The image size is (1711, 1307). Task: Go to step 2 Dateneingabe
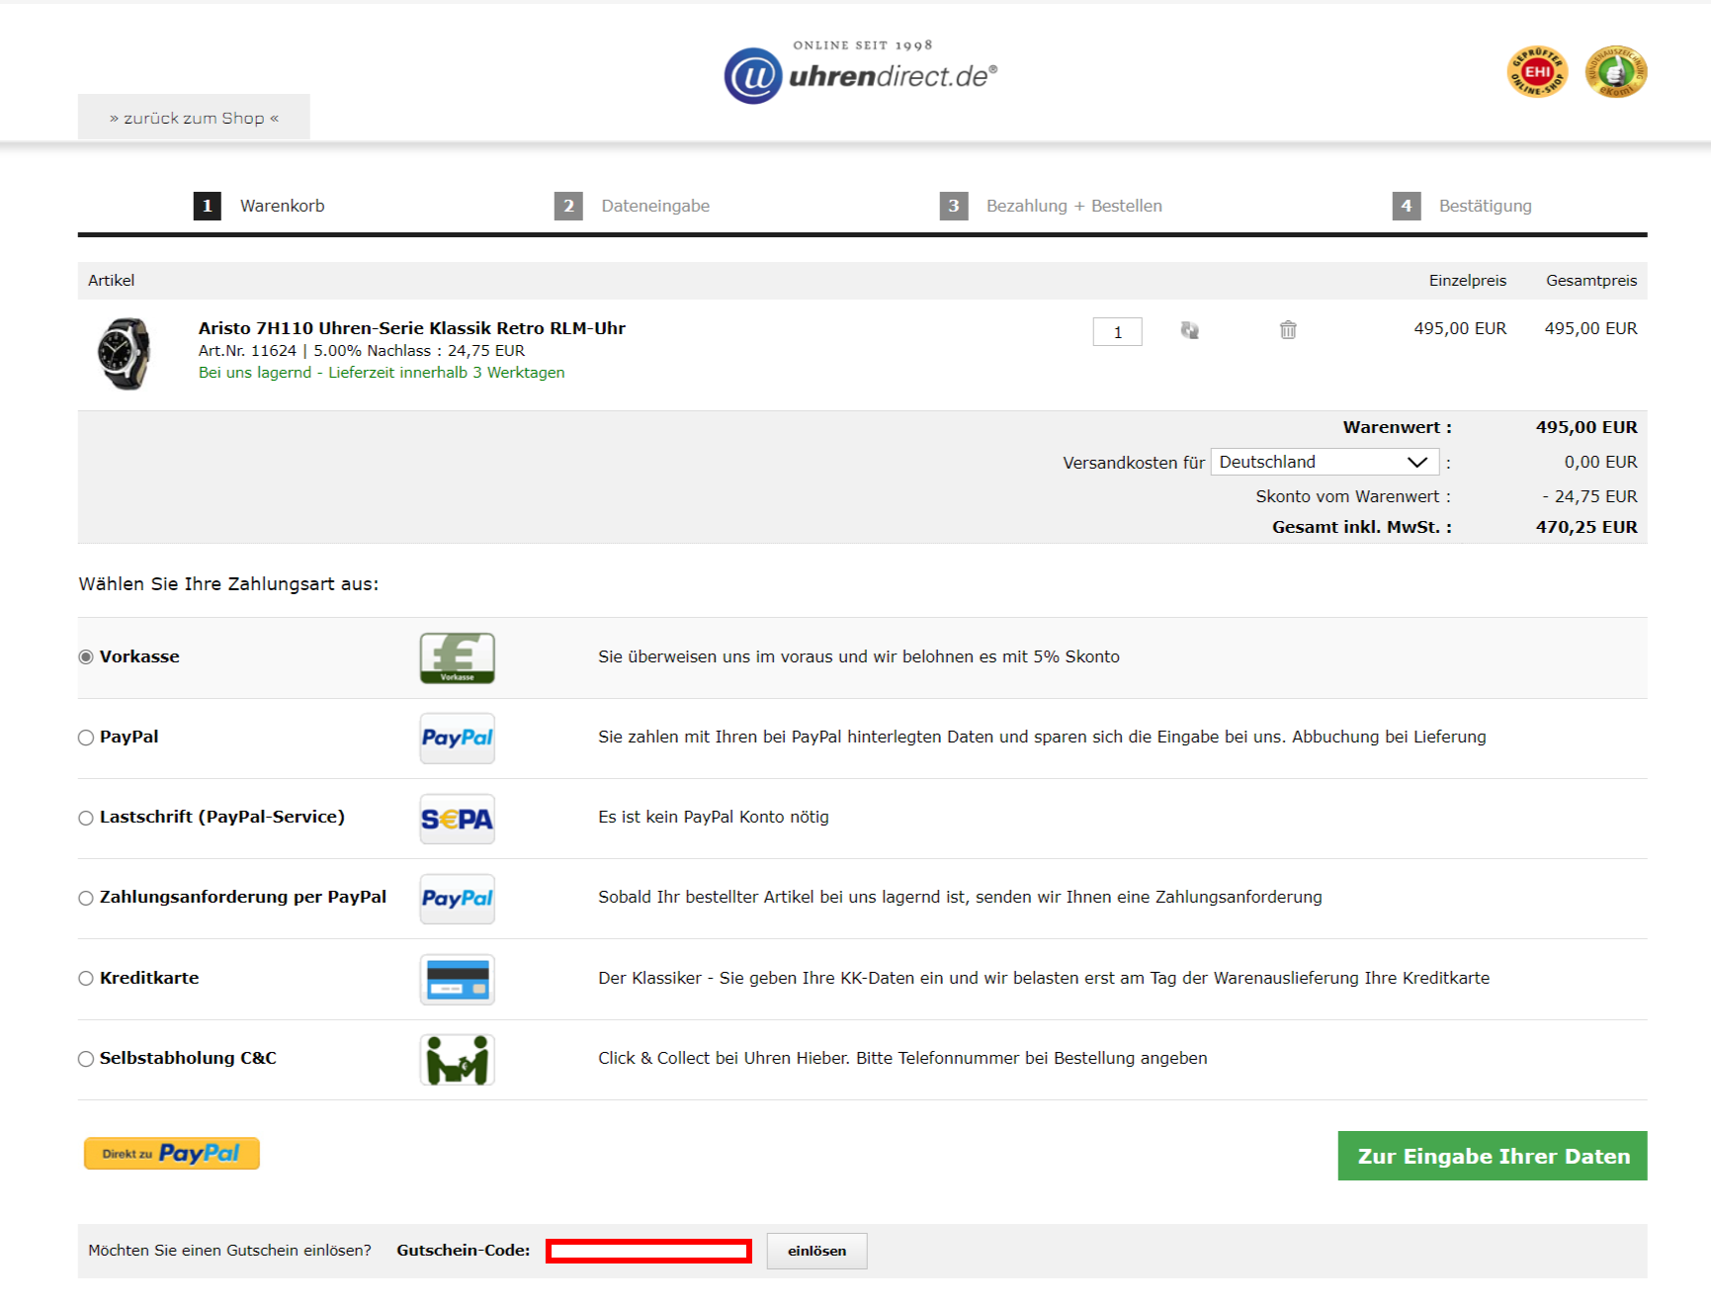632,206
